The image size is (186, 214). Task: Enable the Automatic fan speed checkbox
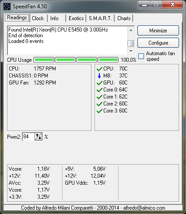[141, 56]
